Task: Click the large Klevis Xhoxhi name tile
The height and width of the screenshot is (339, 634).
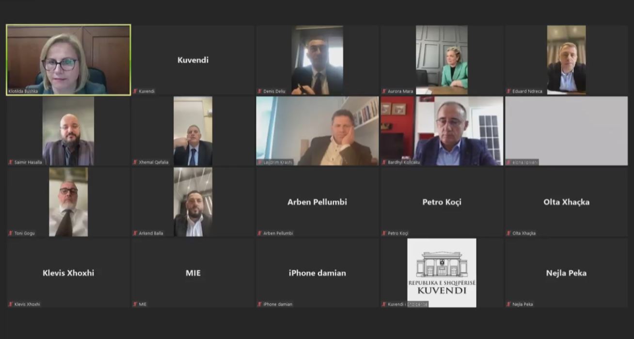Action: point(68,273)
